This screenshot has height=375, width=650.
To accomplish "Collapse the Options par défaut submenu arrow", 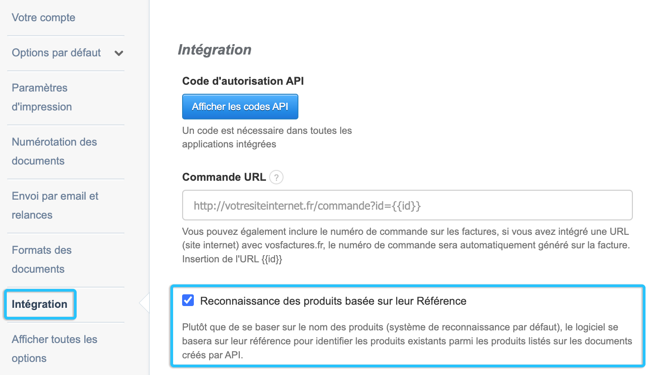I will [x=119, y=53].
